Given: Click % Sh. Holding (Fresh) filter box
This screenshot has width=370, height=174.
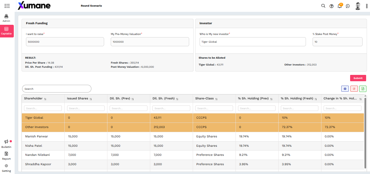Looking at the screenshot, I should 300,108.
